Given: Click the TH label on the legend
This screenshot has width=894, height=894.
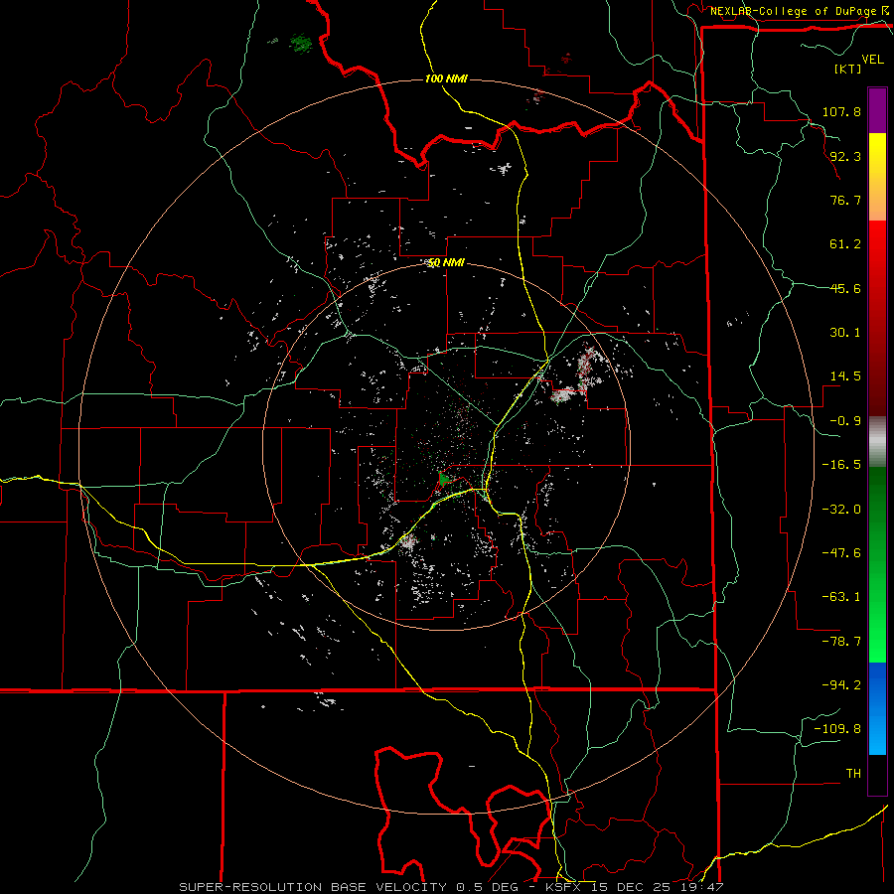Looking at the screenshot, I should click(x=853, y=774).
